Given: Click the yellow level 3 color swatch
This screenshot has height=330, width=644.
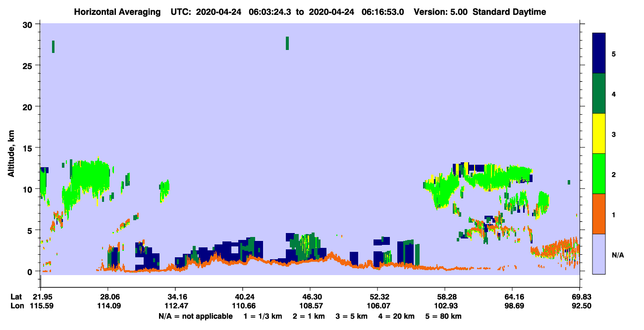Looking at the screenshot, I should 599,134.
